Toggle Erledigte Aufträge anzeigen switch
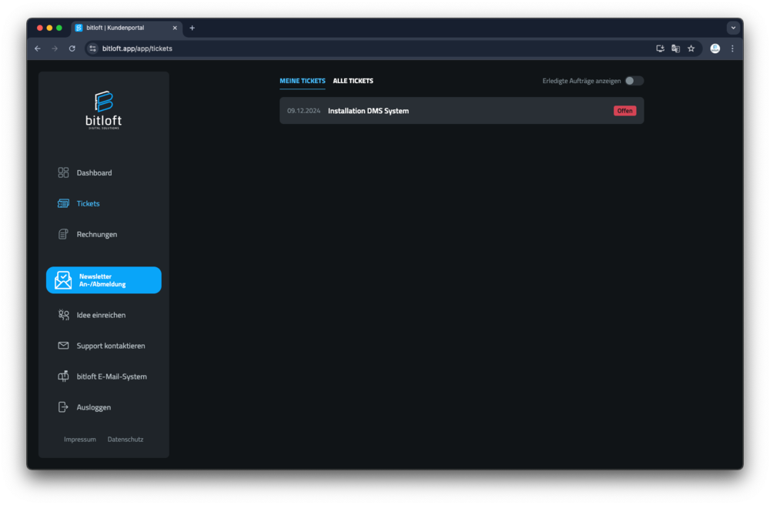 [634, 81]
